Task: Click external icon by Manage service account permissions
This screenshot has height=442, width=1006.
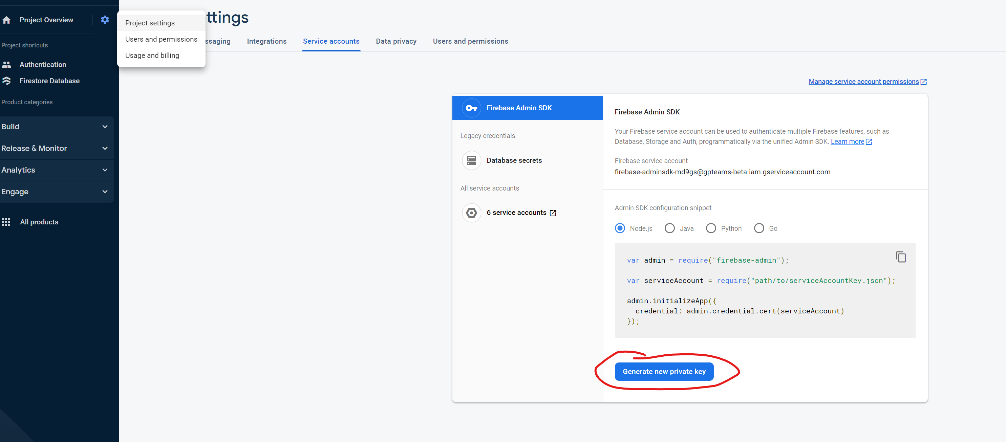Action: pyautogui.click(x=924, y=82)
